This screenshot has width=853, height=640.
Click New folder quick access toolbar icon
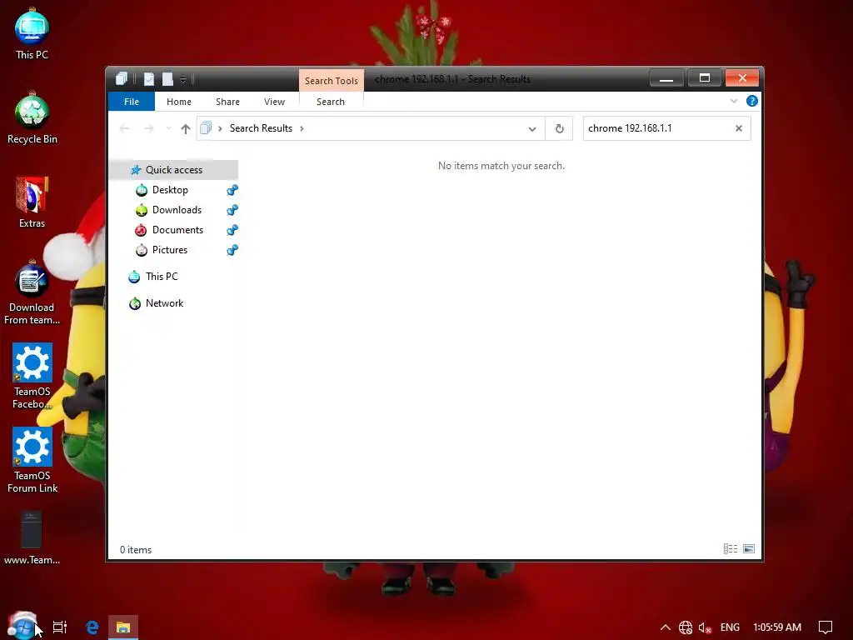point(167,79)
